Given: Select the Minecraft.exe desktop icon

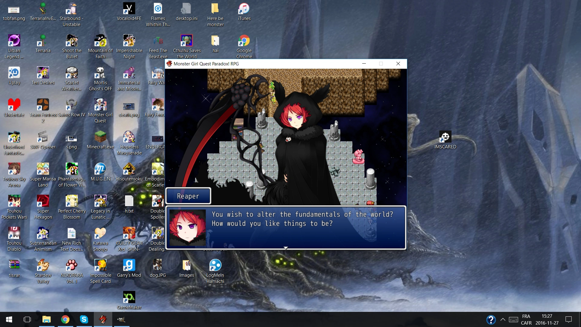Looking at the screenshot, I should tap(100, 137).
